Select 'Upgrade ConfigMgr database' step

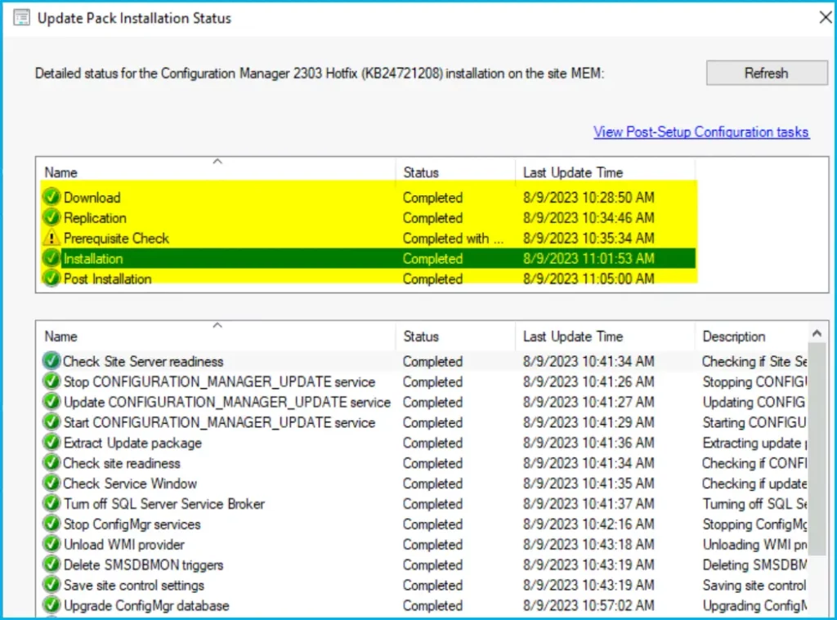tap(146, 605)
